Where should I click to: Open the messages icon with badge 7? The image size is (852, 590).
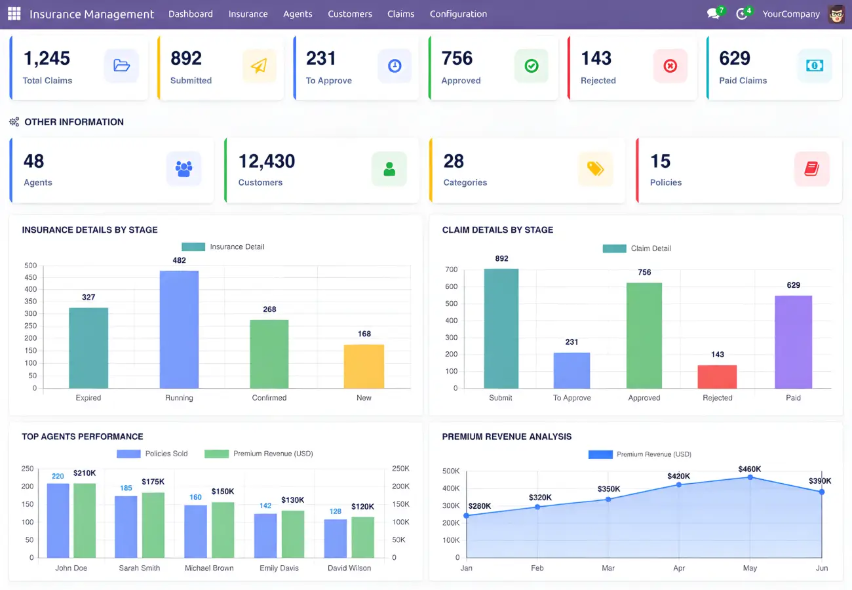pos(714,14)
